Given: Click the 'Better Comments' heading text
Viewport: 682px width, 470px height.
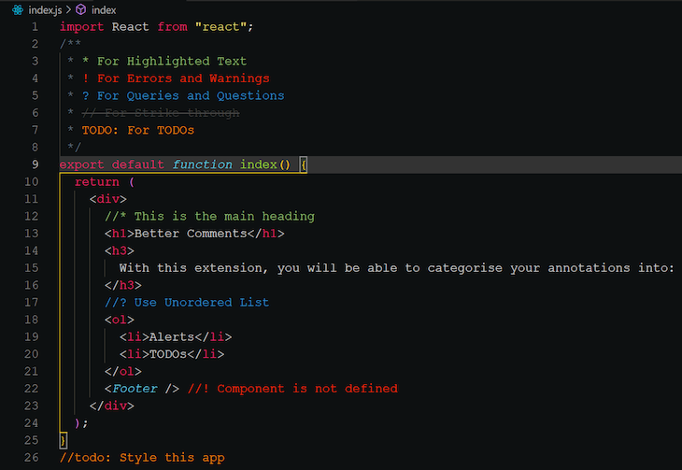Looking at the screenshot, I should [x=191, y=234].
